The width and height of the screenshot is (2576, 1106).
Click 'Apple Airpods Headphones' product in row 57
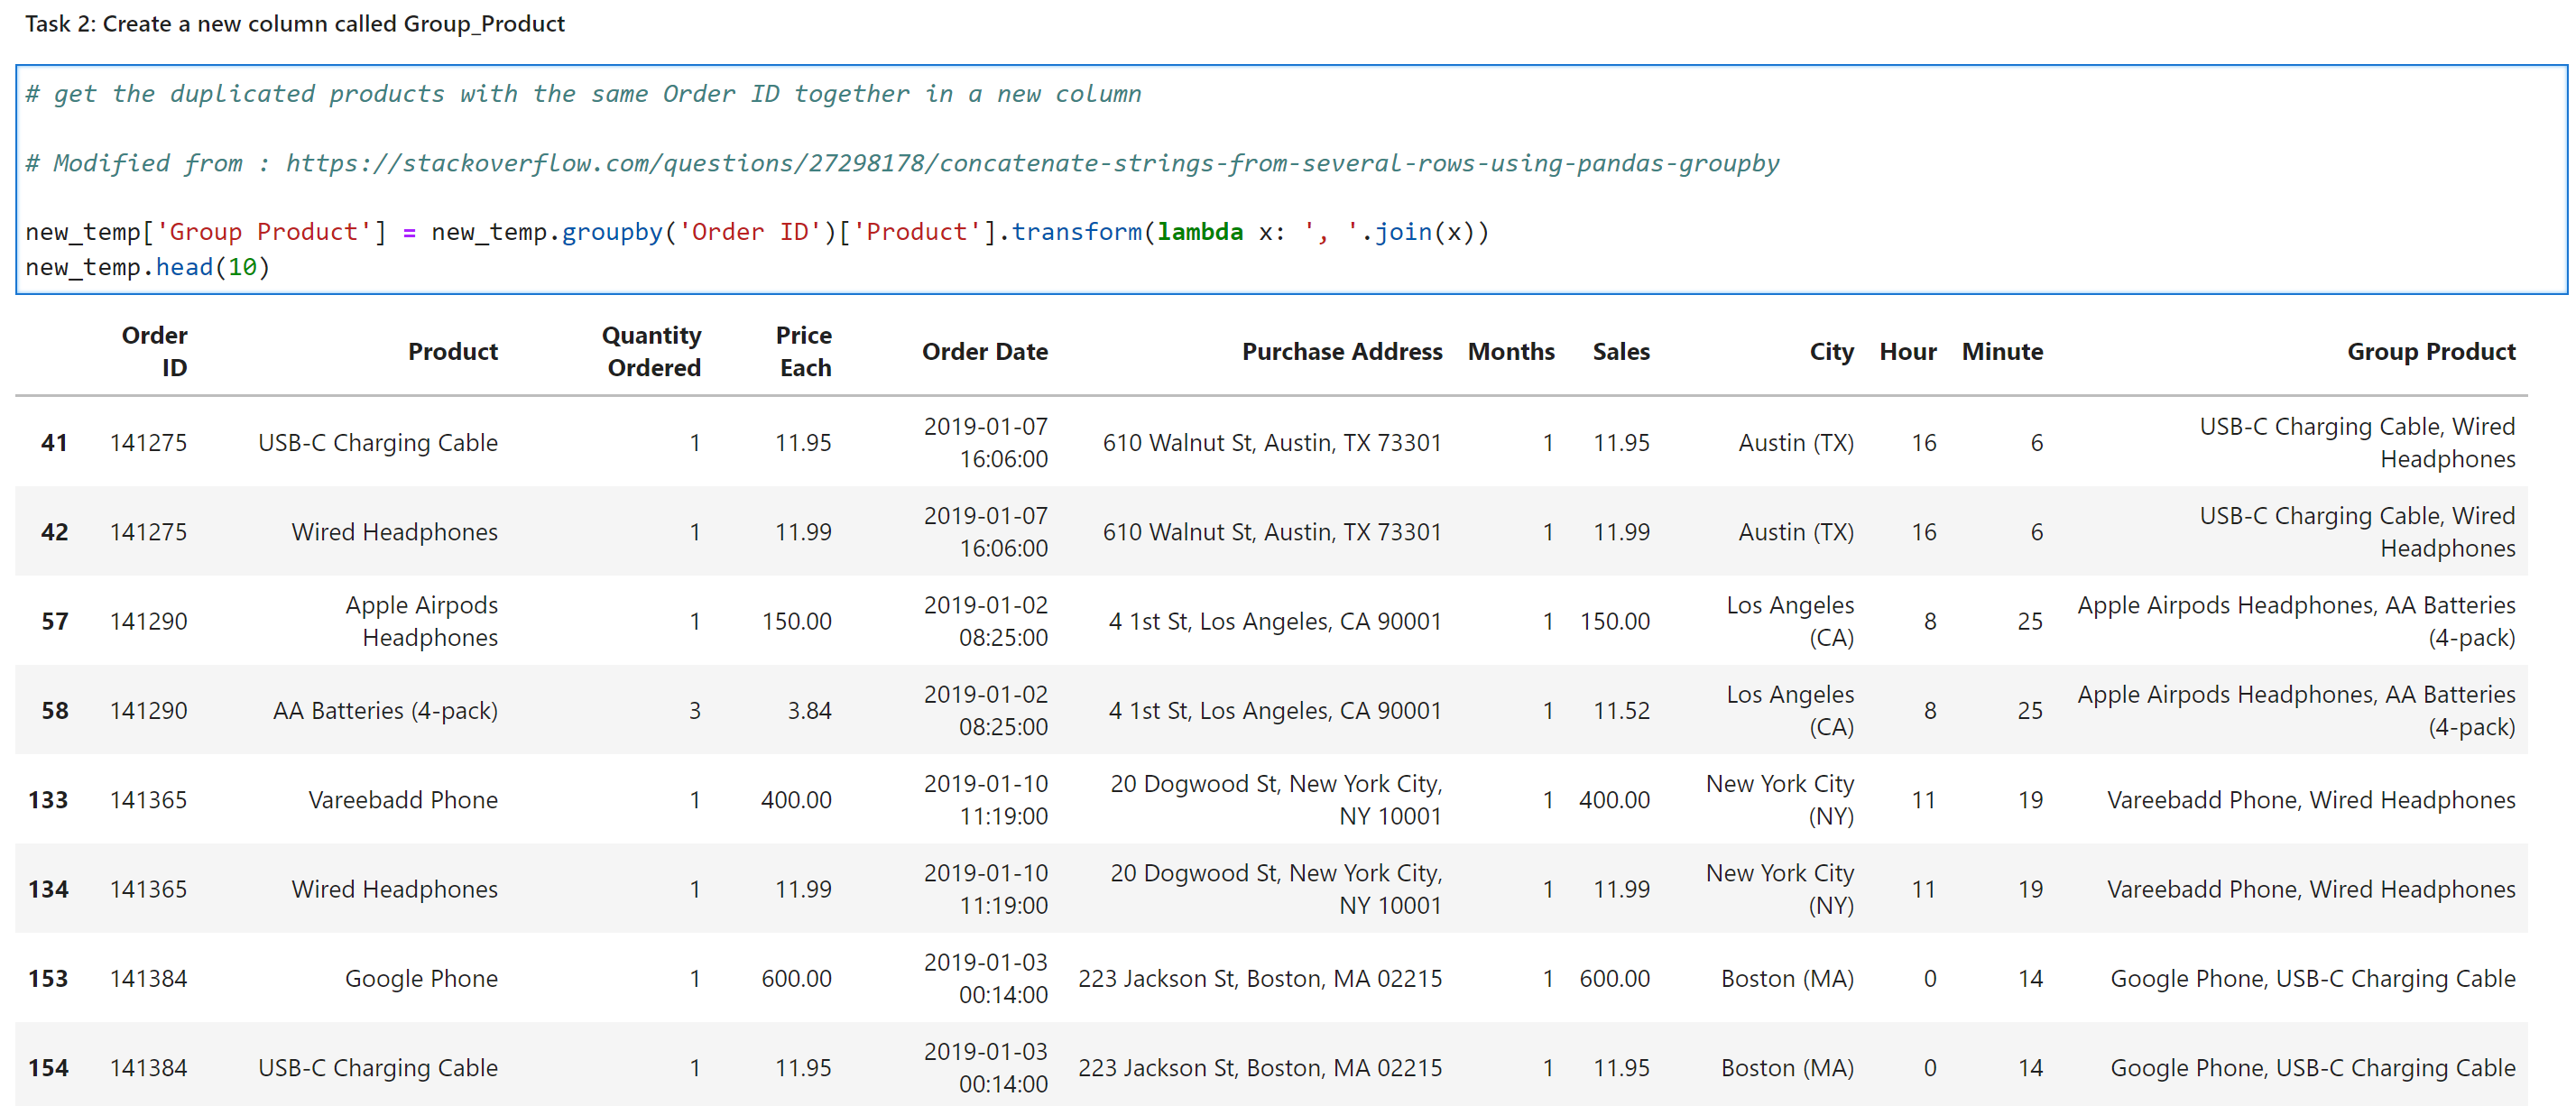[421, 621]
